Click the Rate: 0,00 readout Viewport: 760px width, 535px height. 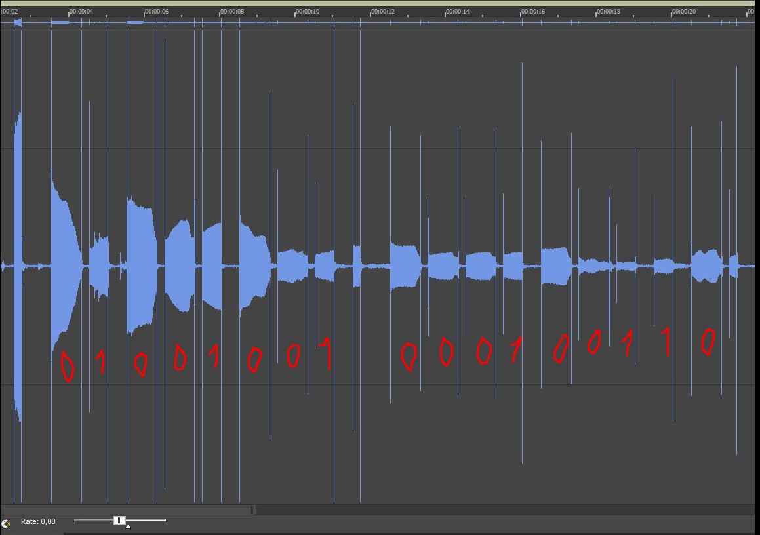tap(38, 522)
